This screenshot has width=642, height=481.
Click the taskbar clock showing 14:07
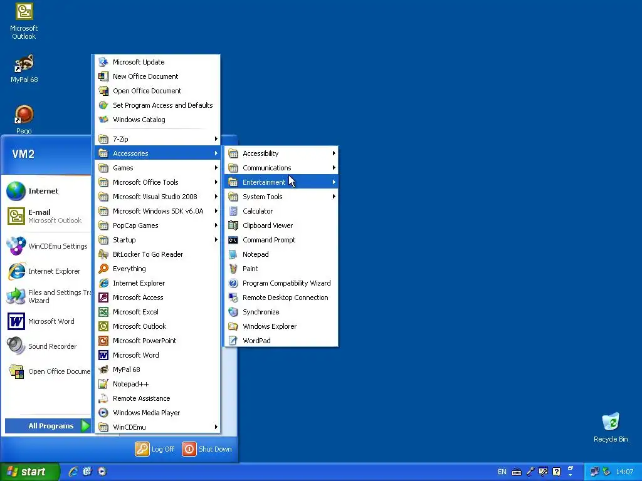[624, 472]
